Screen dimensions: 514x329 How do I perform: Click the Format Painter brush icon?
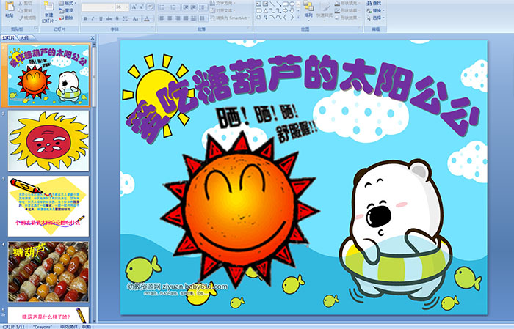pos(21,18)
